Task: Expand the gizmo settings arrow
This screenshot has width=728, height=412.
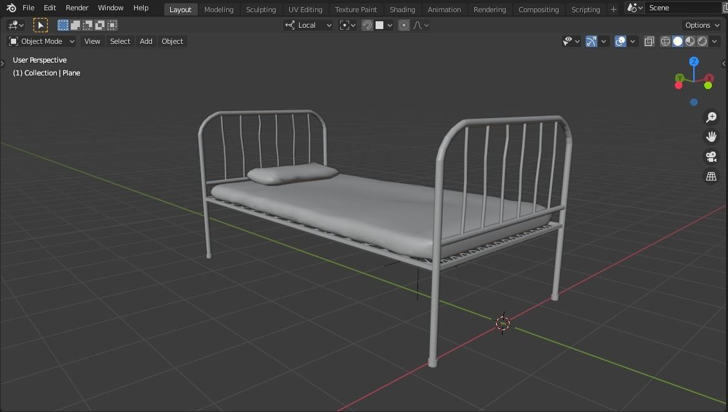Action: coord(604,41)
